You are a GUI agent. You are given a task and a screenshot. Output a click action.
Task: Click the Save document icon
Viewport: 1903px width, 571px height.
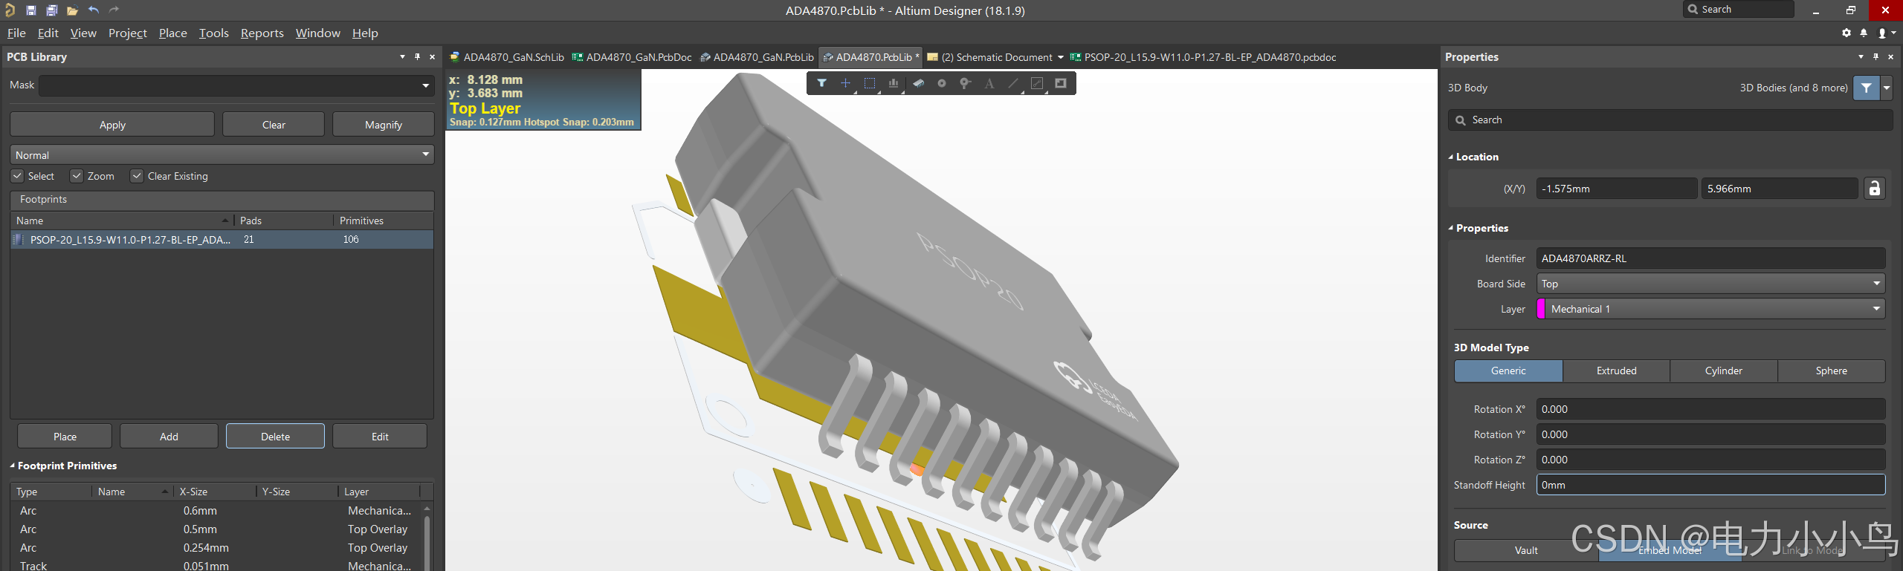click(x=31, y=10)
